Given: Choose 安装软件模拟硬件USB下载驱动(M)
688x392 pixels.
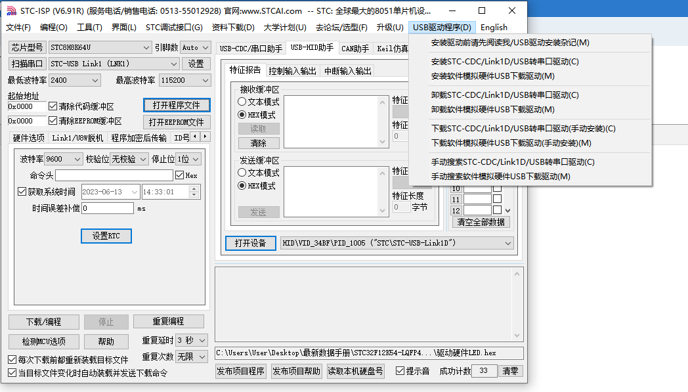Looking at the screenshot, I should point(492,76).
